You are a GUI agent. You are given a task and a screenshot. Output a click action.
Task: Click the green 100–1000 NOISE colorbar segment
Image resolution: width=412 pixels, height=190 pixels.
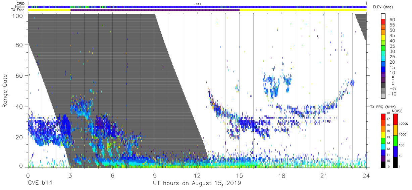[x=395, y=140]
